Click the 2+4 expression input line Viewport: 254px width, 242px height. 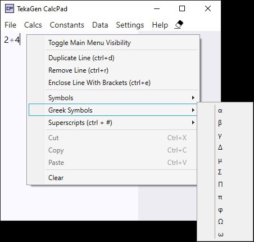(x=12, y=40)
